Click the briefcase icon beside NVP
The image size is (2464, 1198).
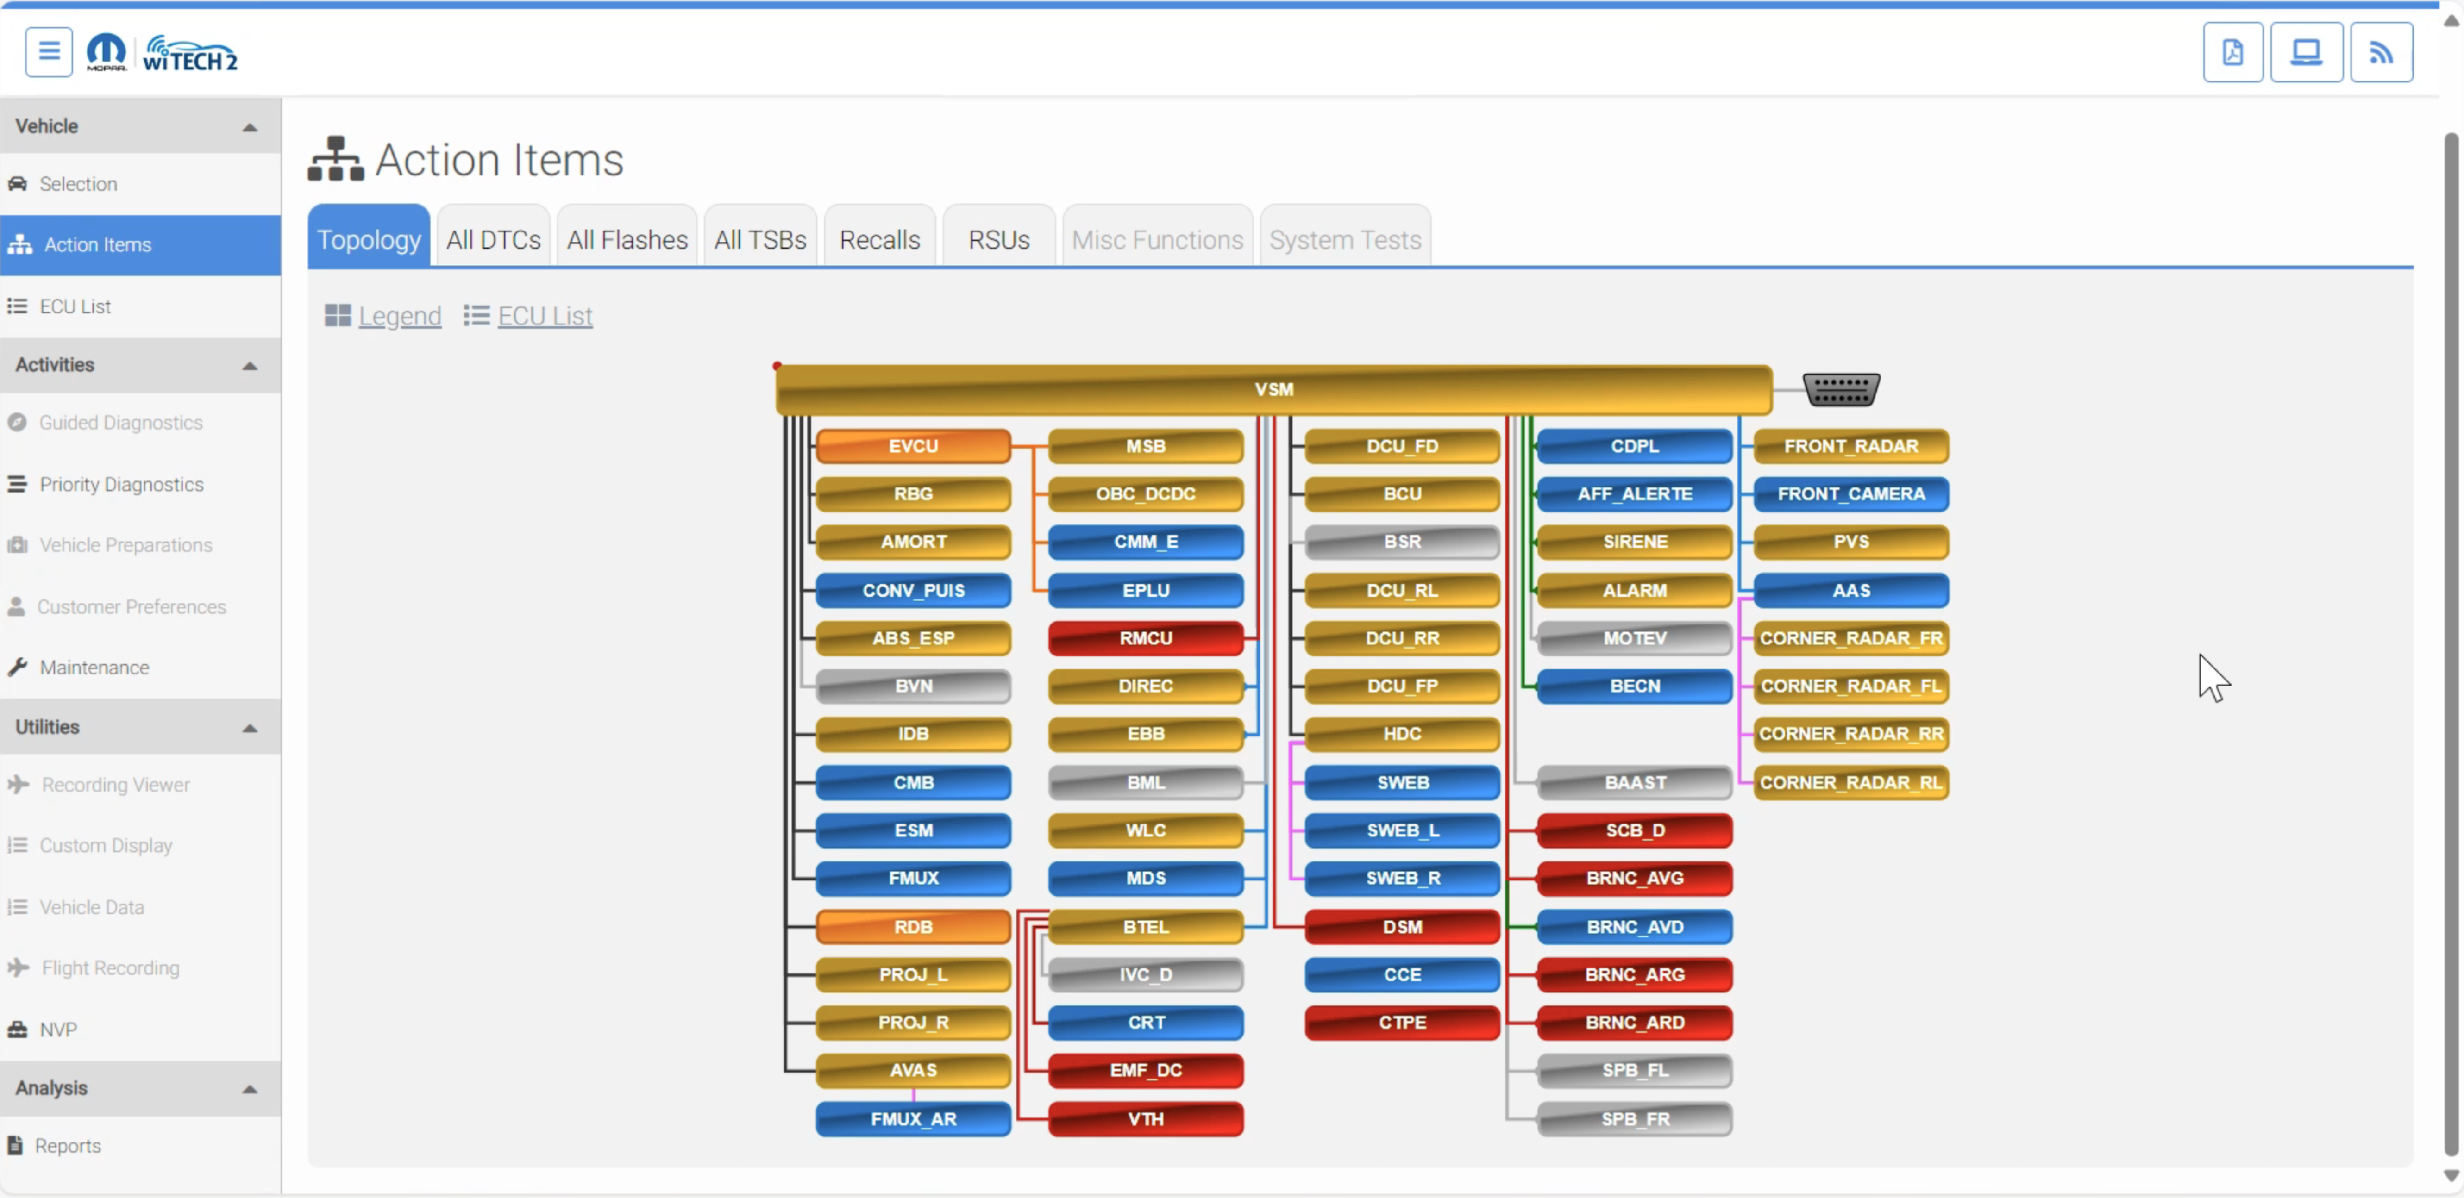click(17, 1030)
